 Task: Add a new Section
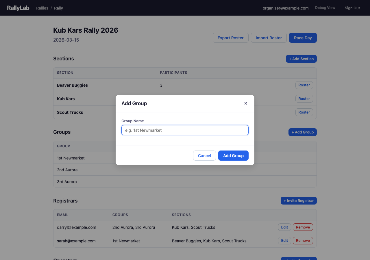(x=301, y=59)
